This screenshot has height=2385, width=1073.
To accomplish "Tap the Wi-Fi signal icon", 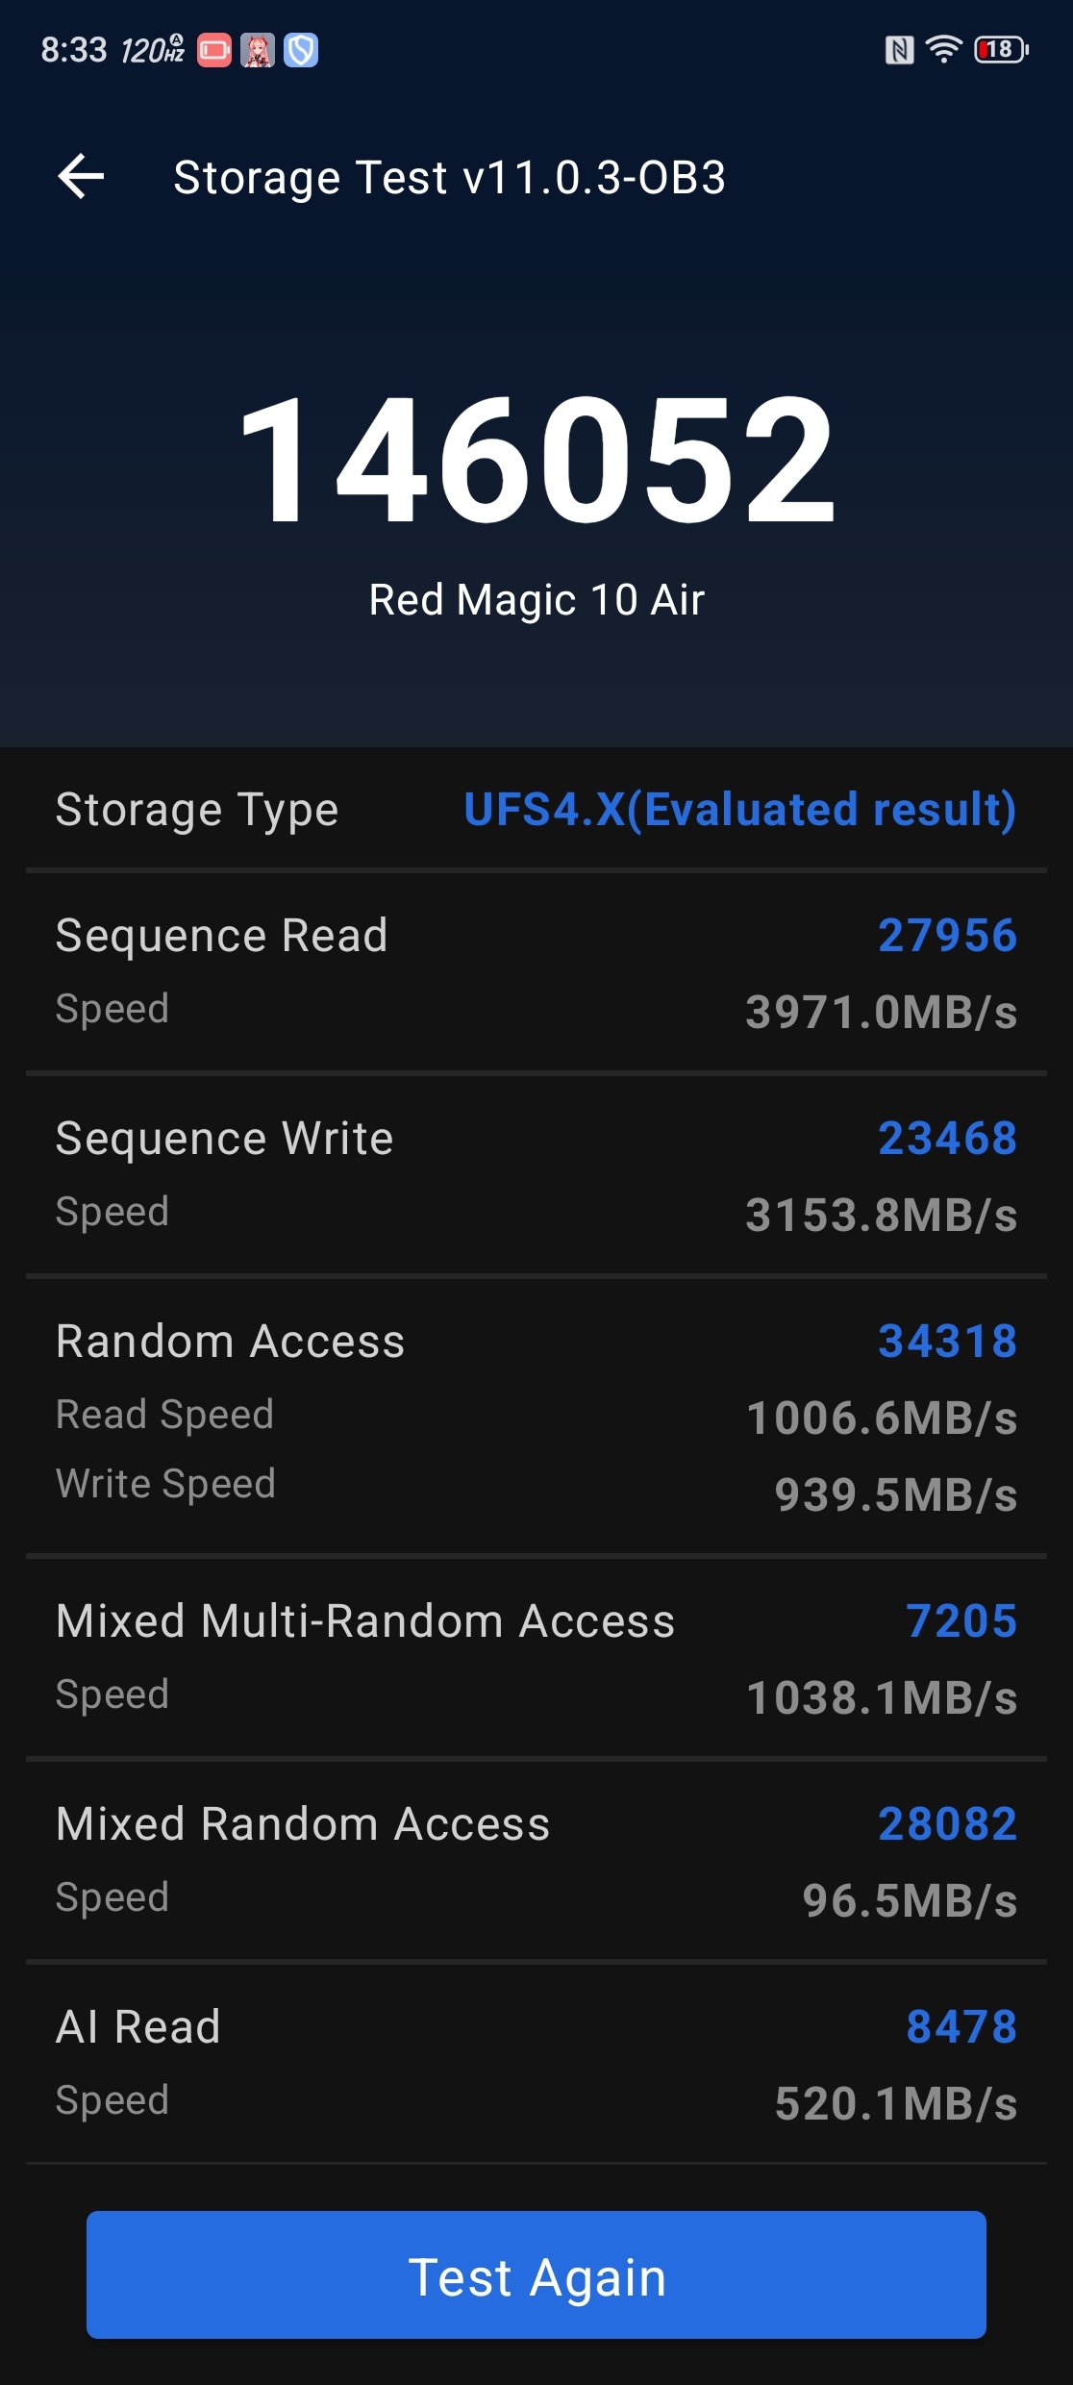I will point(943,49).
